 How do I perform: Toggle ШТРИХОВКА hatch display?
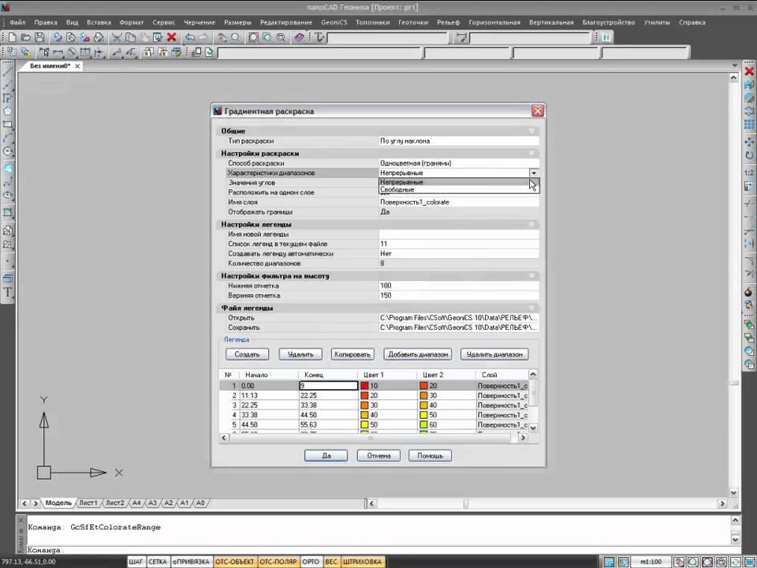coord(363,562)
